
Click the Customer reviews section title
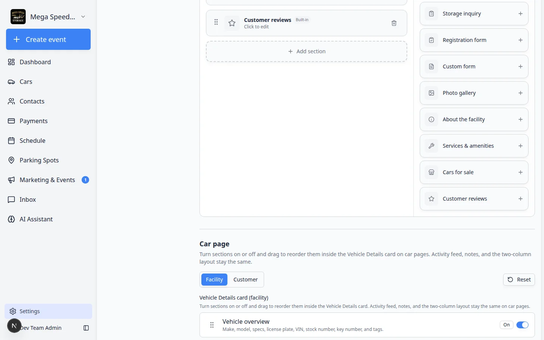click(267, 20)
